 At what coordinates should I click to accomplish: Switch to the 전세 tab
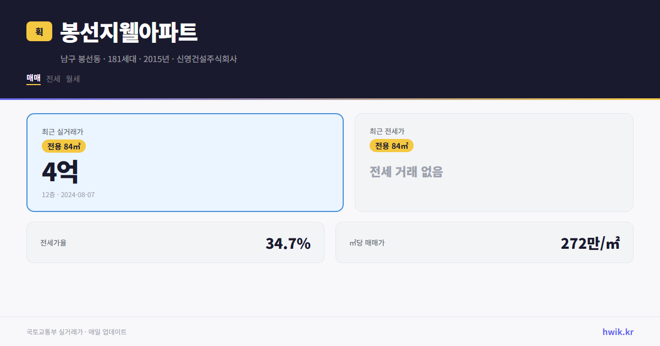(52, 79)
